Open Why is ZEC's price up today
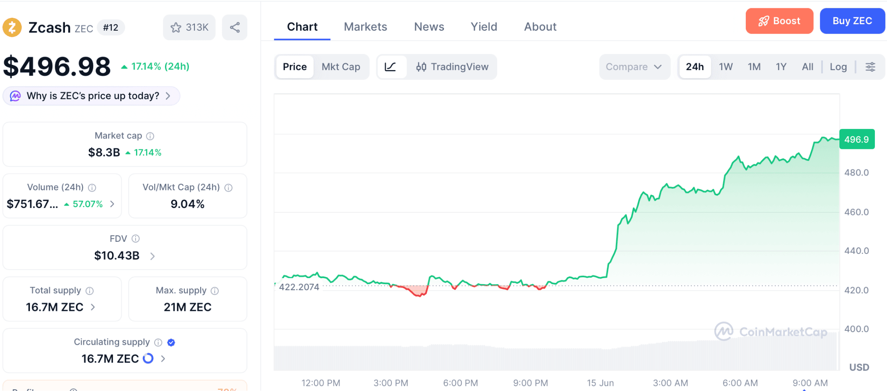Image resolution: width=887 pixels, height=391 pixels. point(91,96)
